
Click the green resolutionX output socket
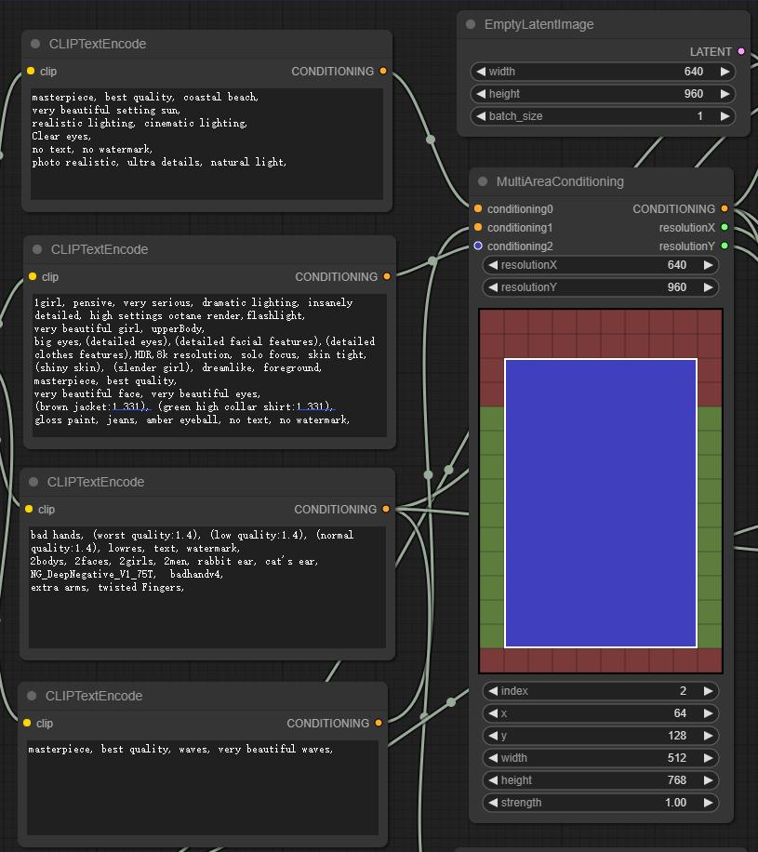pyautogui.click(x=725, y=227)
